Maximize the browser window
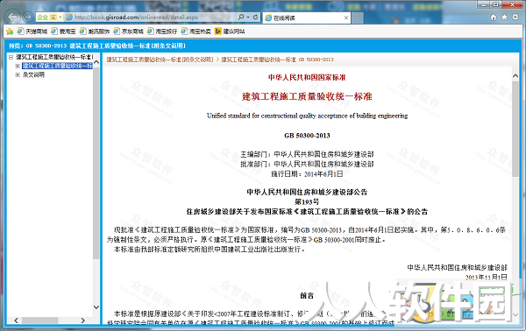 point(495,4)
